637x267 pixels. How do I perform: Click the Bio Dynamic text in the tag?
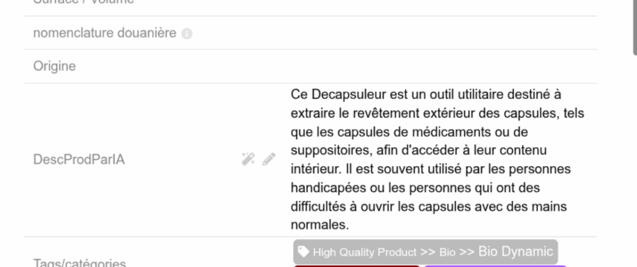click(x=516, y=251)
